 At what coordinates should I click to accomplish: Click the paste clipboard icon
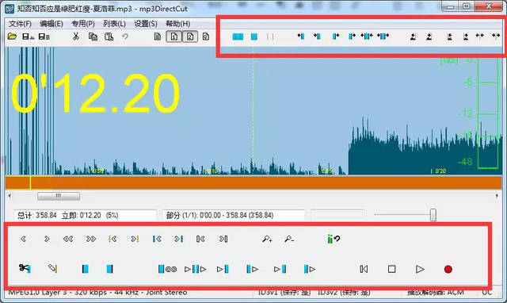109,36
